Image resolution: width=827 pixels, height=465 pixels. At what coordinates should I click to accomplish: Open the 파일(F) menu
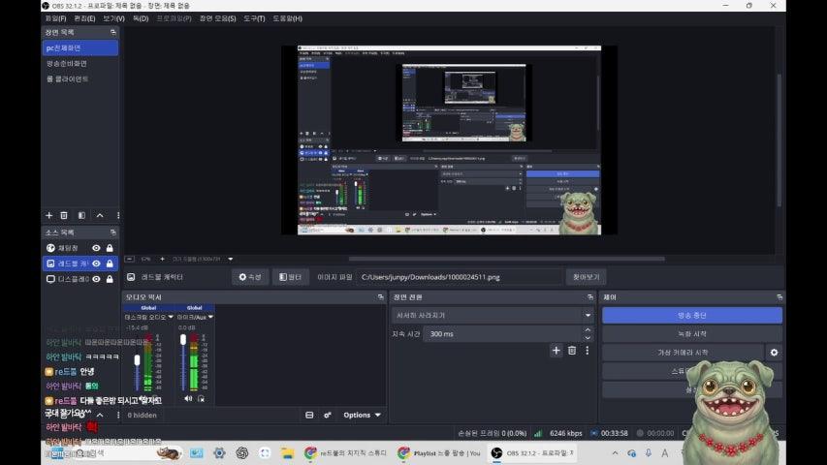pyautogui.click(x=55, y=18)
